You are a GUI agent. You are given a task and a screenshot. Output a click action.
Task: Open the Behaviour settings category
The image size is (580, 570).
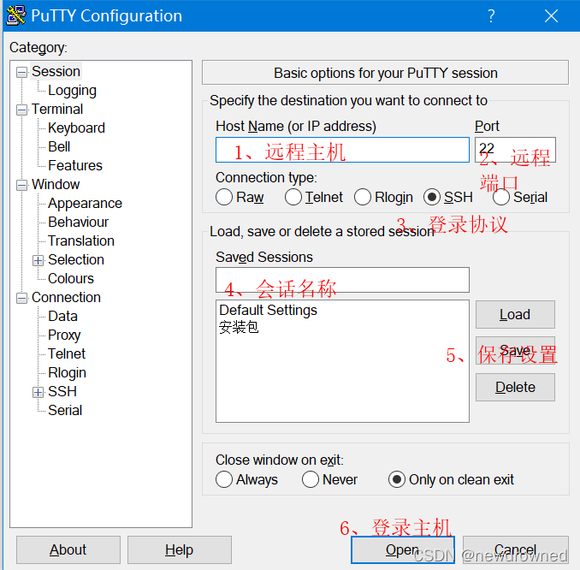click(x=79, y=222)
